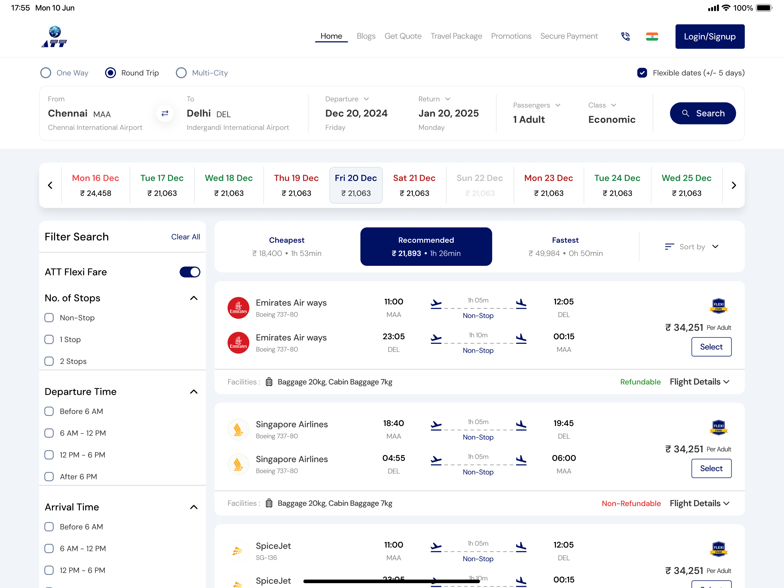Select One Way trip type
Viewport: 784px width, 588px height.
tap(64, 73)
